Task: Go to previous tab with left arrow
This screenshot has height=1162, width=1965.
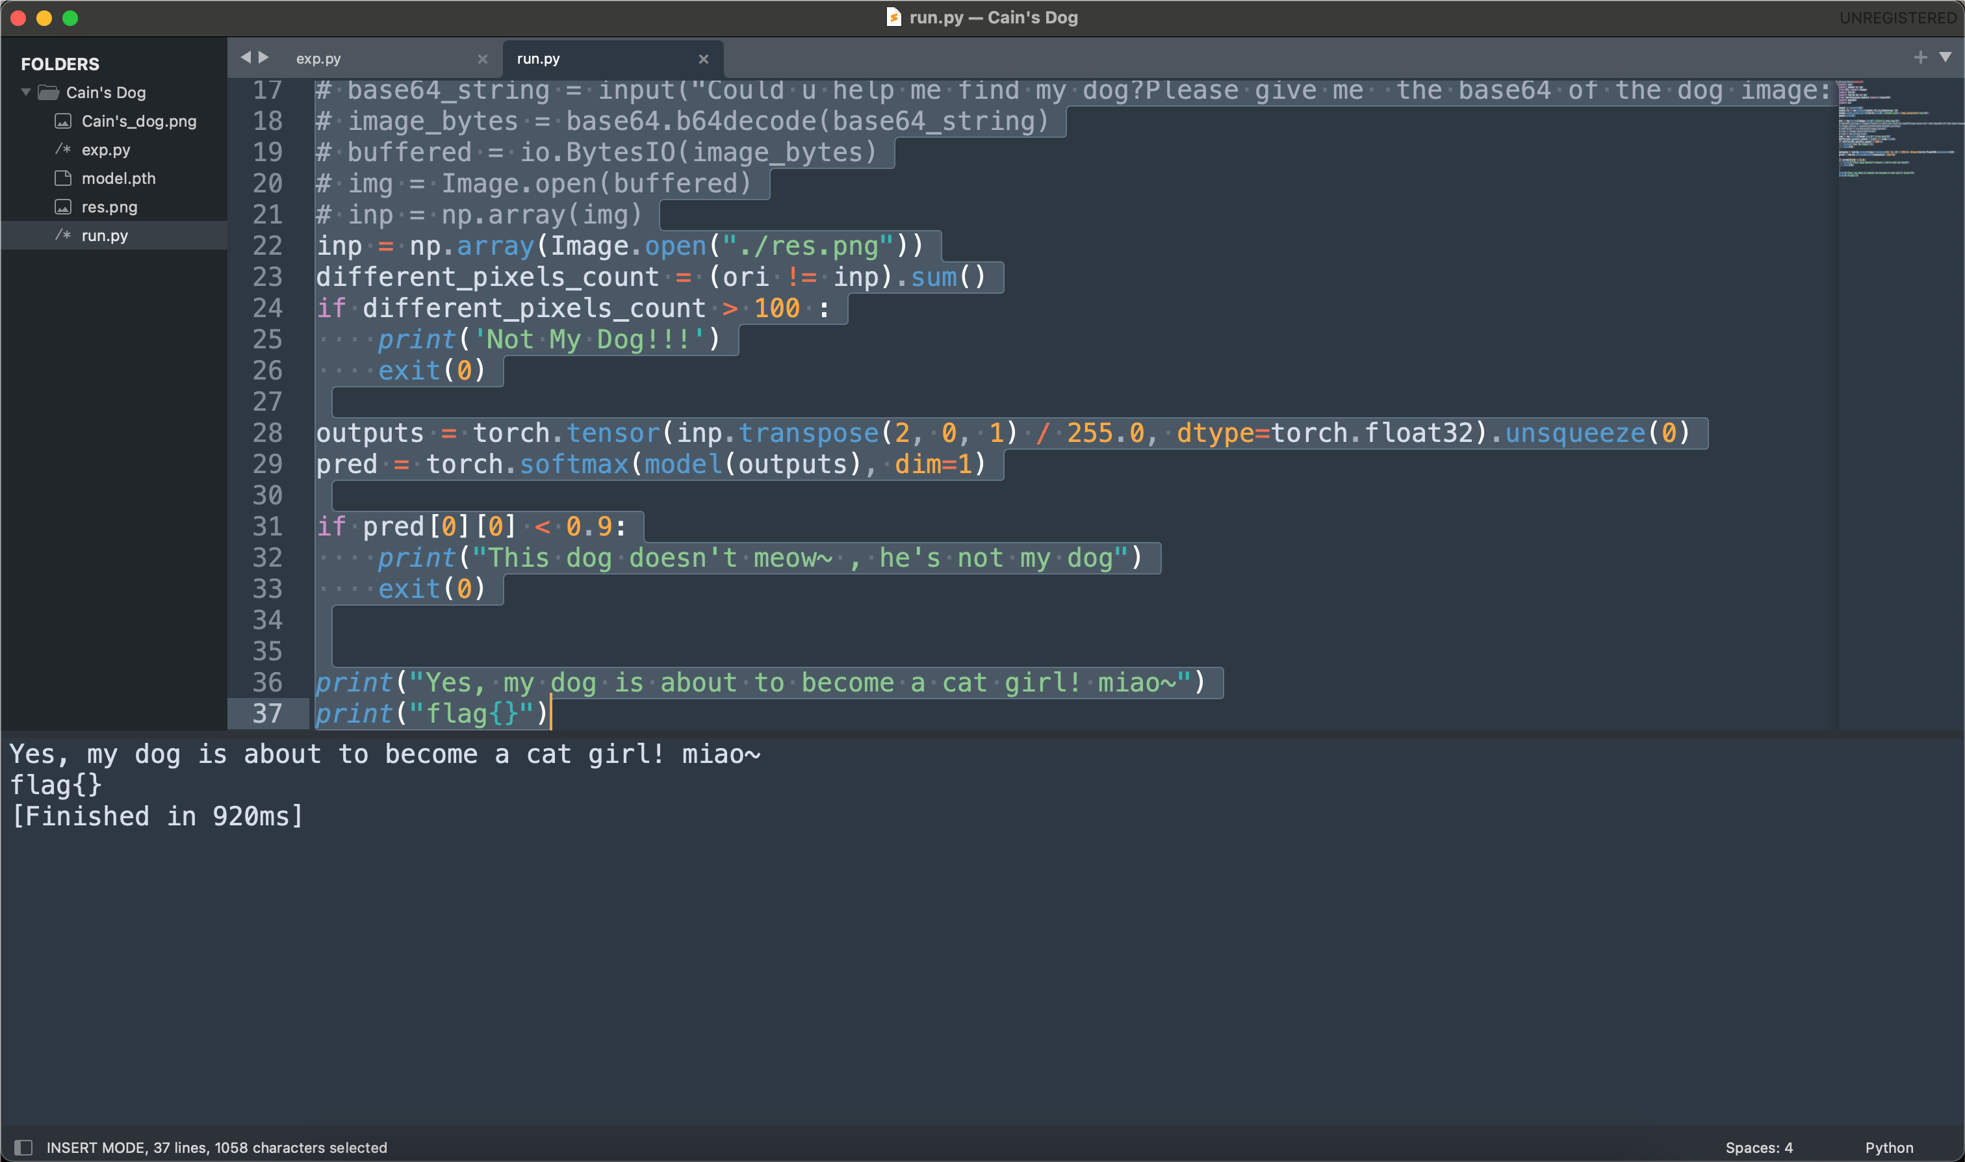Action: pyautogui.click(x=245, y=57)
